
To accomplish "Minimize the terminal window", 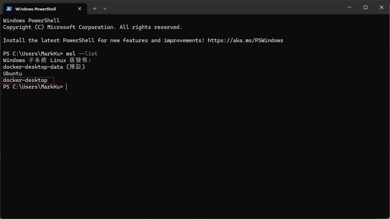I will coord(349,7).
